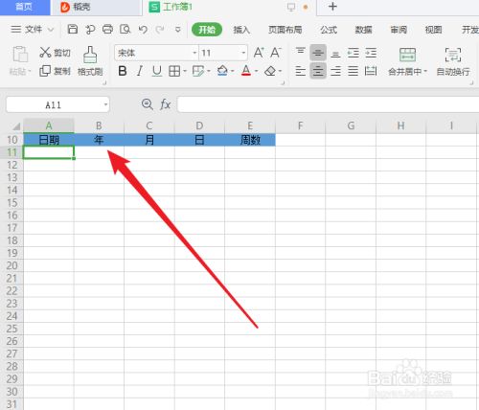Expand quick access toolbar customize arrow
The image size is (479, 410).
click(x=178, y=30)
